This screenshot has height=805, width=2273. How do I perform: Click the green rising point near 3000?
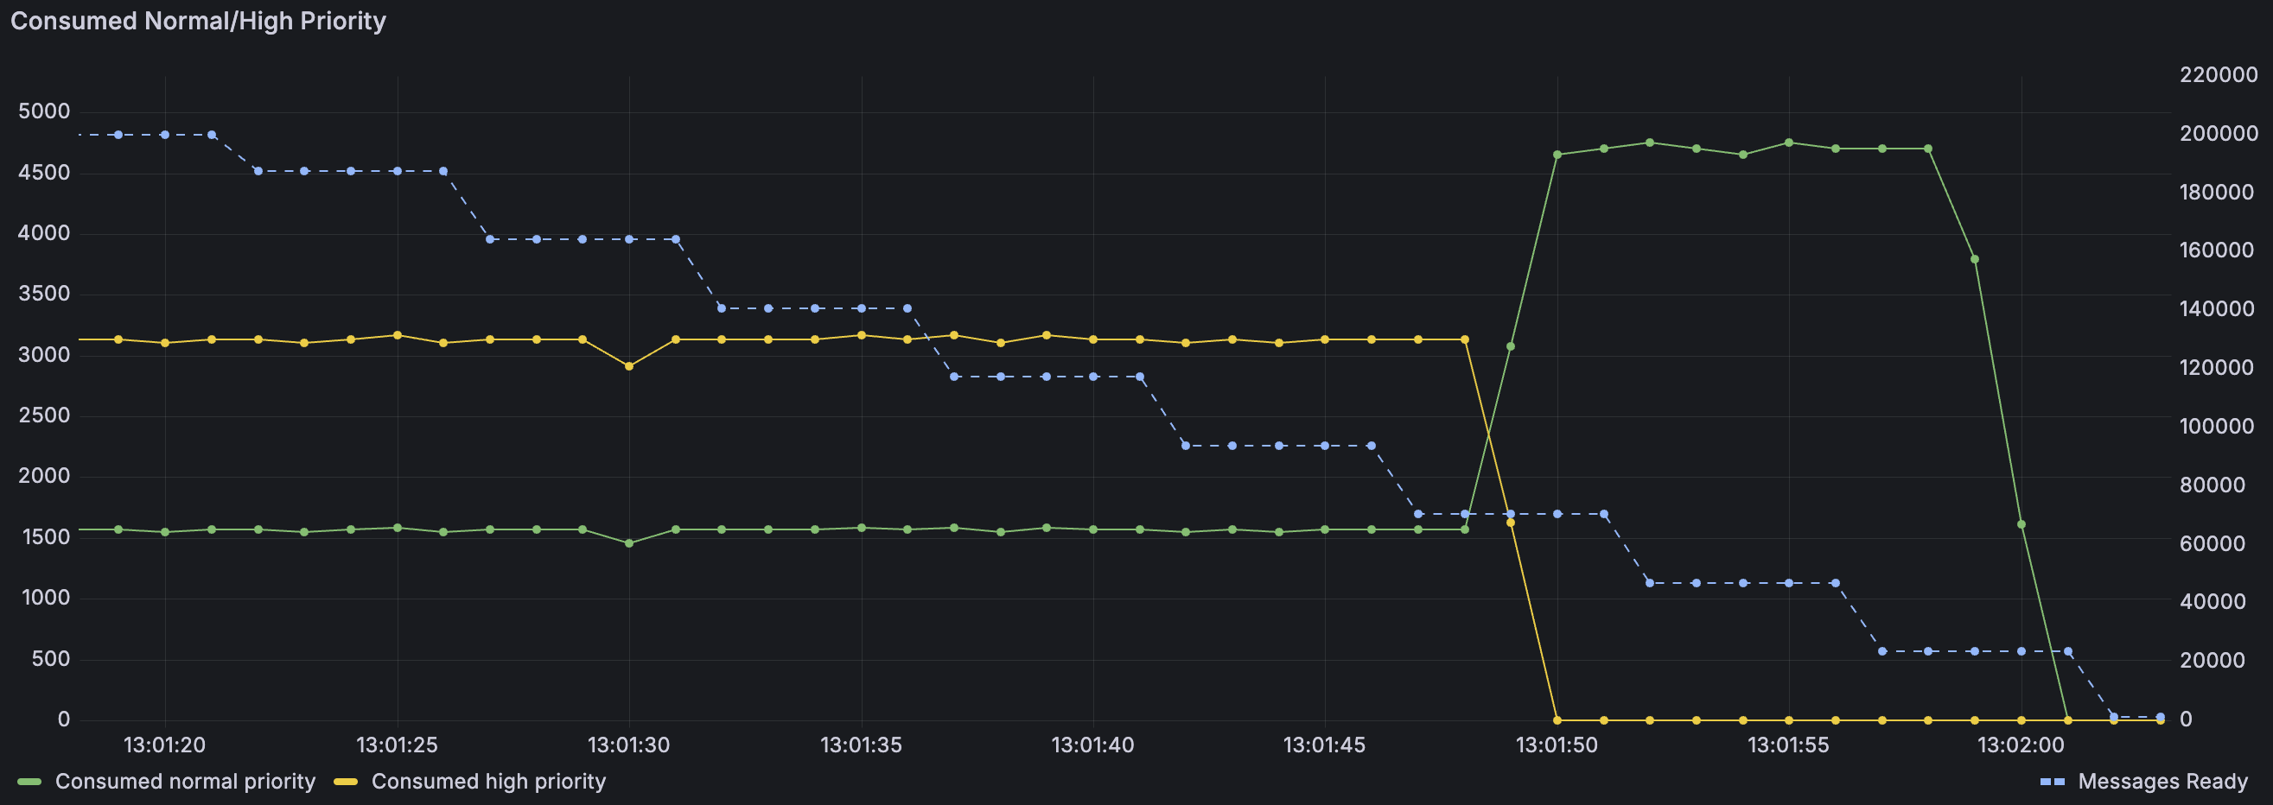(x=1511, y=346)
